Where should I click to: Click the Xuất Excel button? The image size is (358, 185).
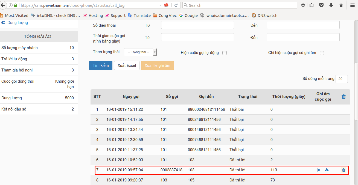(127, 65)
